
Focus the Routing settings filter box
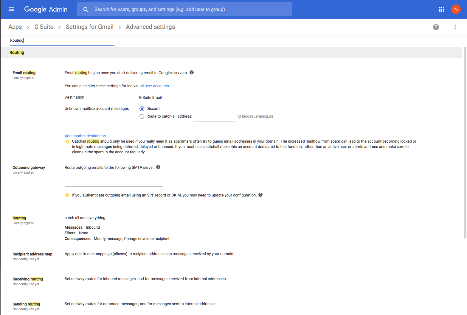62,40
